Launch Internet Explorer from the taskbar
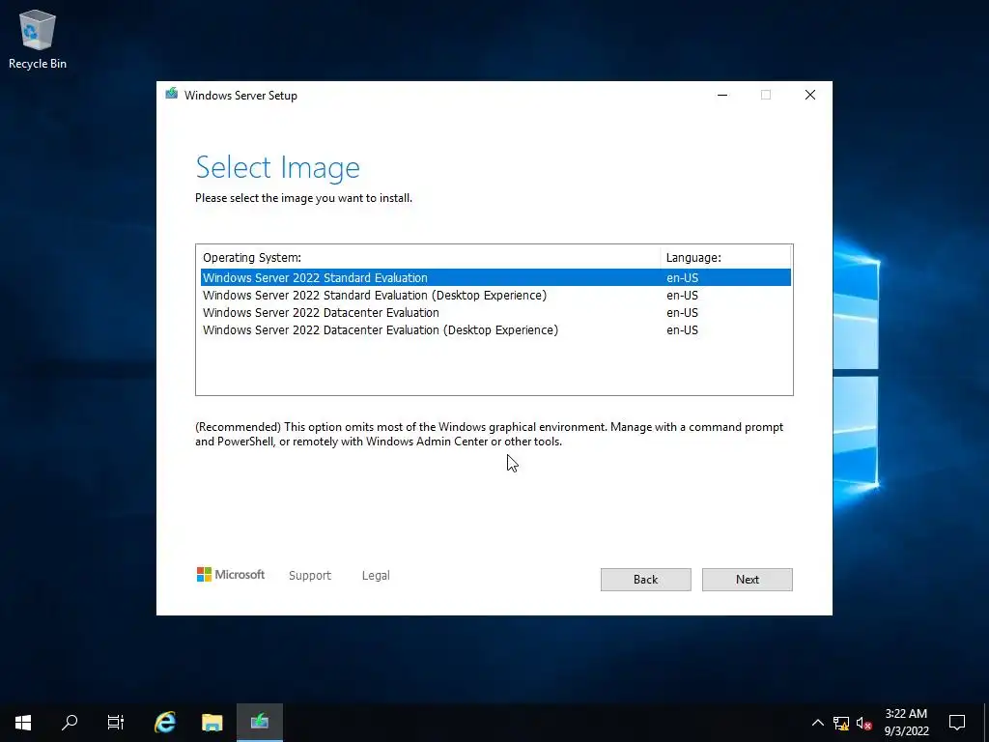Image resolution: width=989 pixels, height=742 pixels. [165, 723]
